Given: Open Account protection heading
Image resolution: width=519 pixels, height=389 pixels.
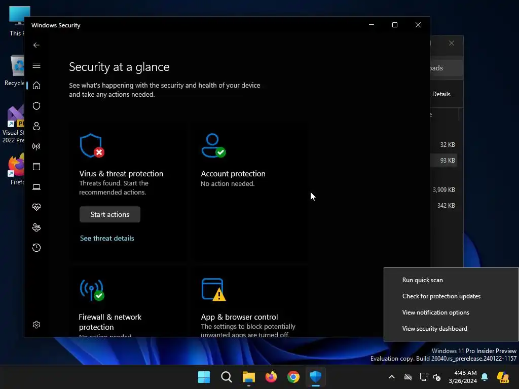Looking at the screenshot, I should coord(233,174).
